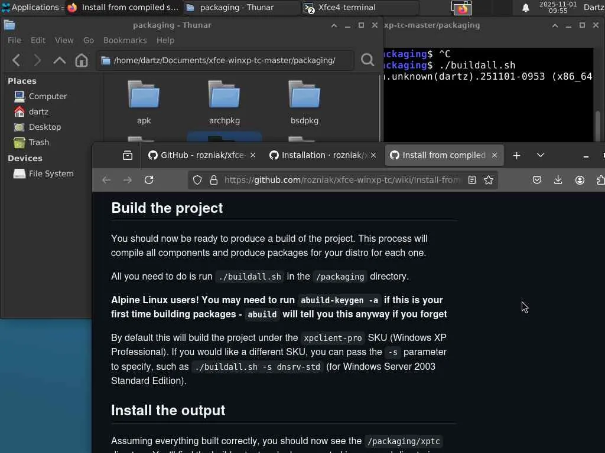Close the Installation · rozniak tab
The height and width of the screenshot is (453, 605).
point(373,155)
